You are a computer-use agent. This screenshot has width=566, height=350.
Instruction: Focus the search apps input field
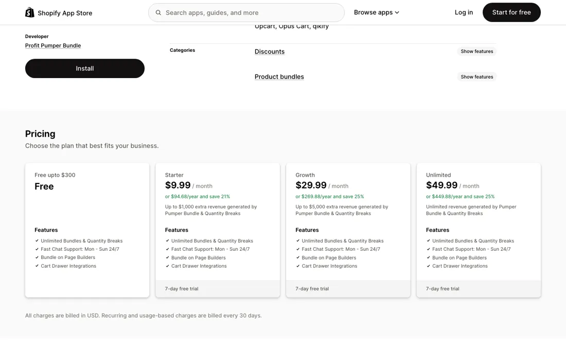click(246, 13)
